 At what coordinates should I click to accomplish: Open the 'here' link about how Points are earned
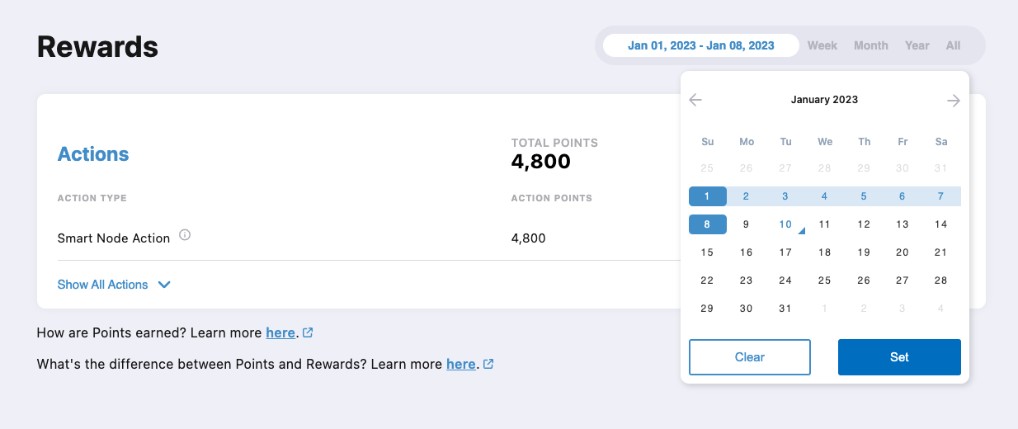click(280, 332)
